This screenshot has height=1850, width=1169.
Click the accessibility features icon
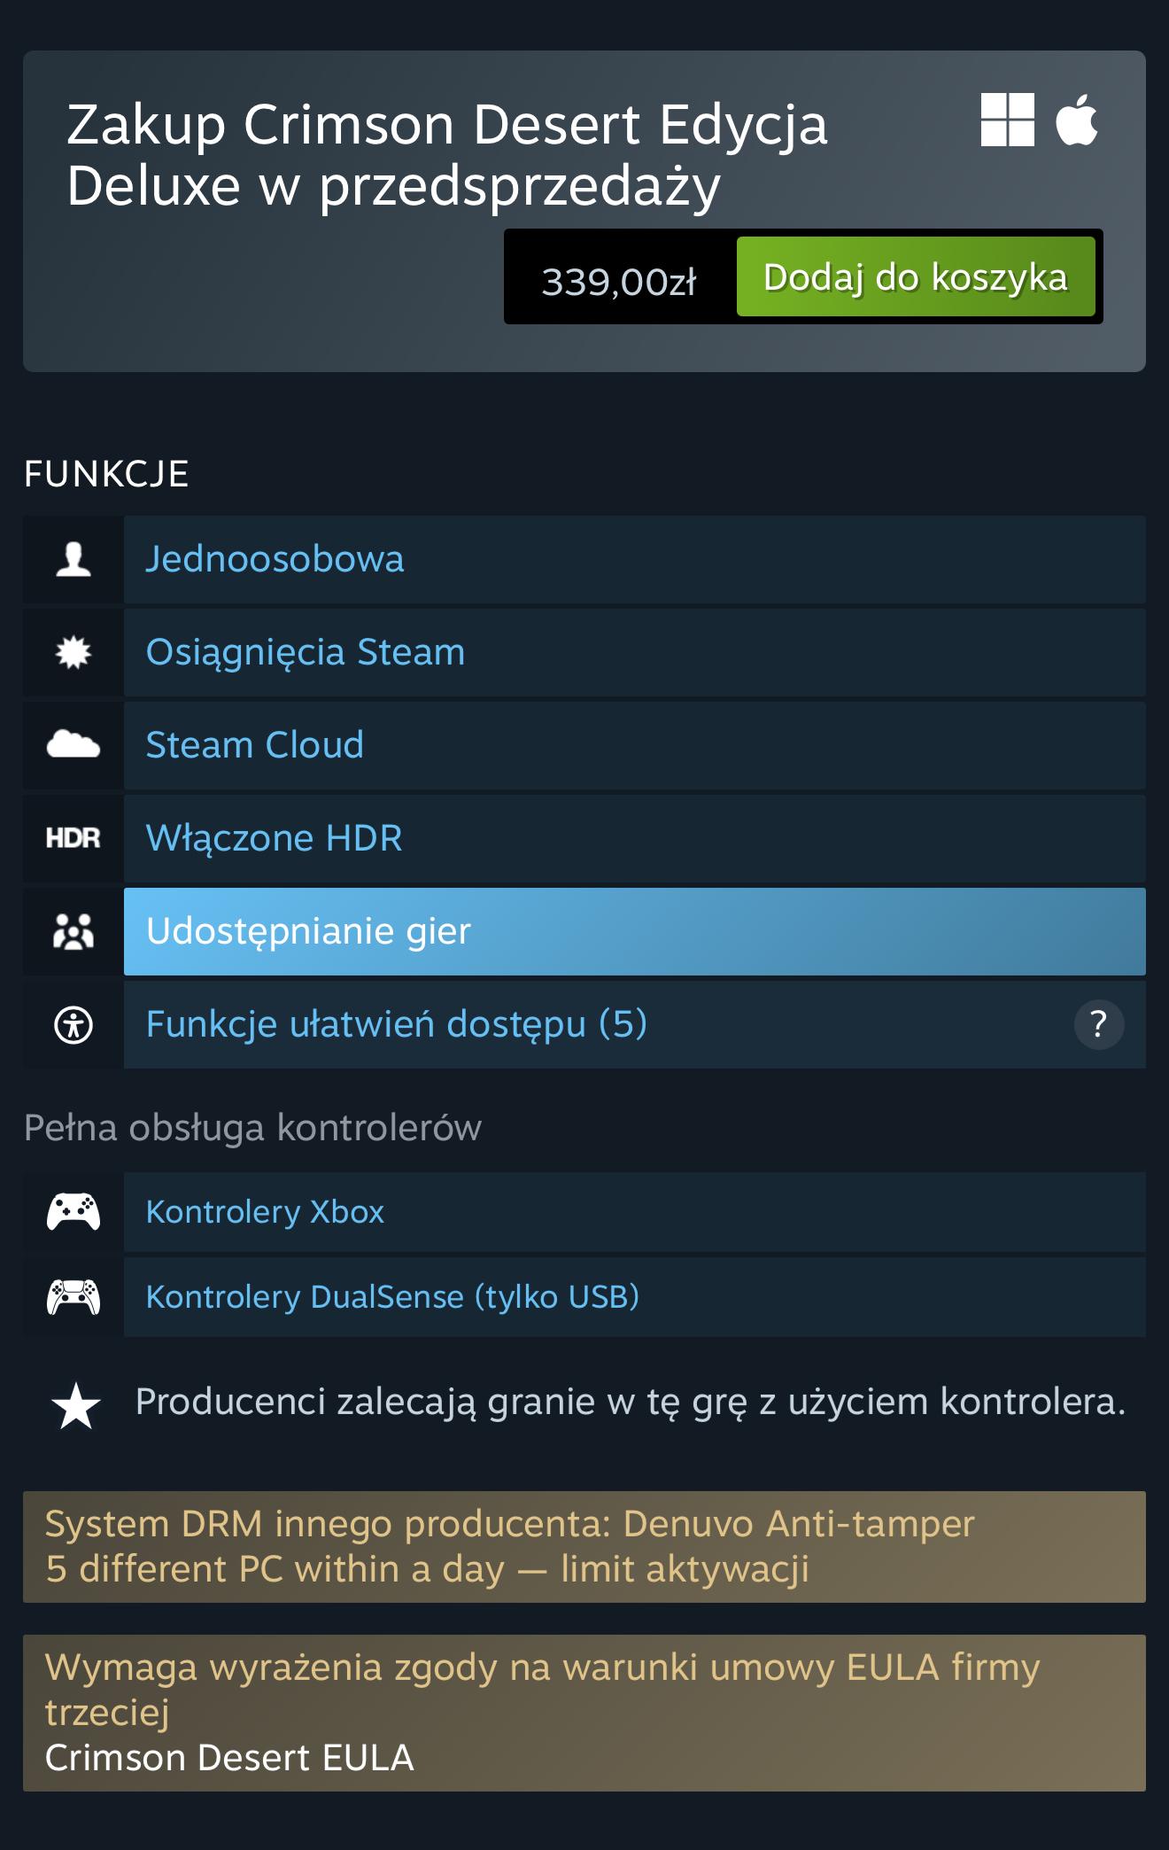74,1025
